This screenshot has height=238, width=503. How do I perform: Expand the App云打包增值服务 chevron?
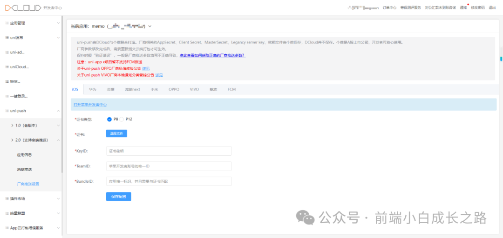pos(58,228)
